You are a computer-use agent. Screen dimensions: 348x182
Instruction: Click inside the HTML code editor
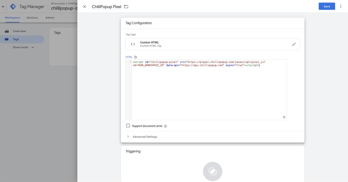(209, 90)
